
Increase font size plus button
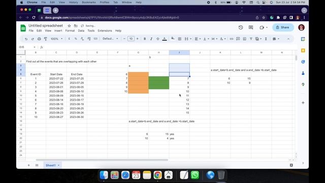pos(137,39)
